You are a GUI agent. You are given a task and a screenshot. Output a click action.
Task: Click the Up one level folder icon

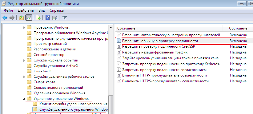(x=22, y=18)
